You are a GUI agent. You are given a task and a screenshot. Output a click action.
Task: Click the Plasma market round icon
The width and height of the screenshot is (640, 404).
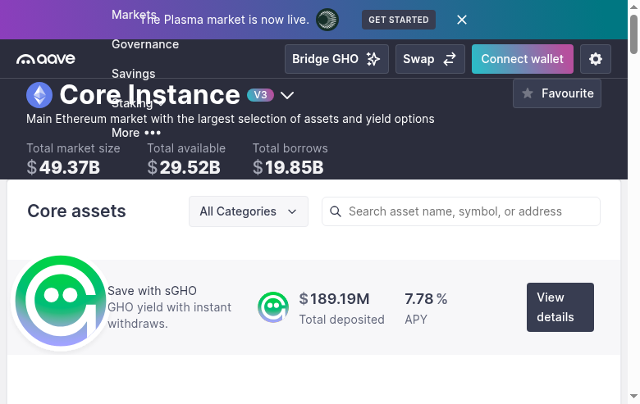pos(327,20)
